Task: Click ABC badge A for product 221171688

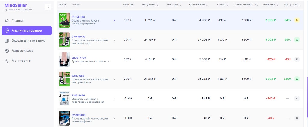Action: pos(297,79)
